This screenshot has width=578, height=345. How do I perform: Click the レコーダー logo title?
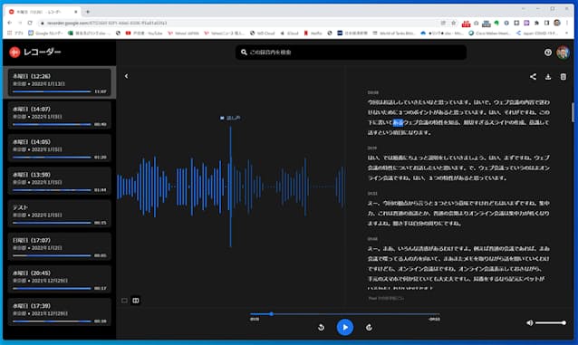(x=35, y=52)
